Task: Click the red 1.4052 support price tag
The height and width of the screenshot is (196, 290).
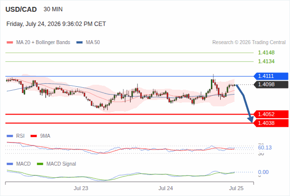Action: pos(271,114)
